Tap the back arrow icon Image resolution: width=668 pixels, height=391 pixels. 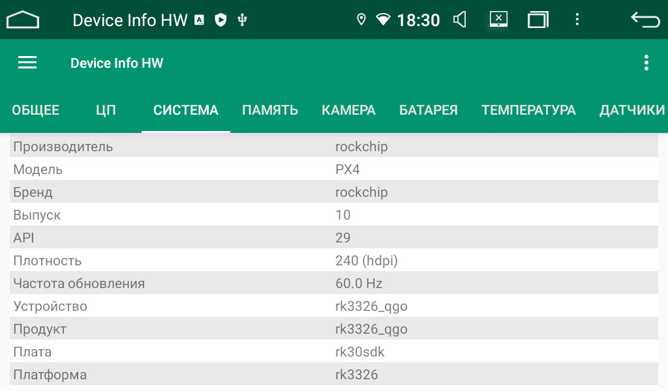pos(645,20)
